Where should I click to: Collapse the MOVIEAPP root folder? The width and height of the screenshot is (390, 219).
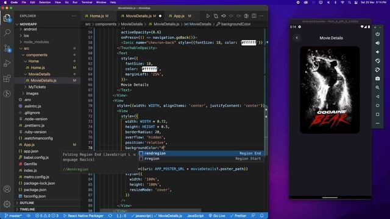pyautogui.click(x=28, y=24)
